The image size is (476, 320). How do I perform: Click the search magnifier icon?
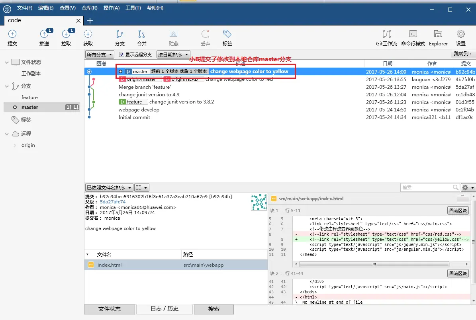(455, 187)
